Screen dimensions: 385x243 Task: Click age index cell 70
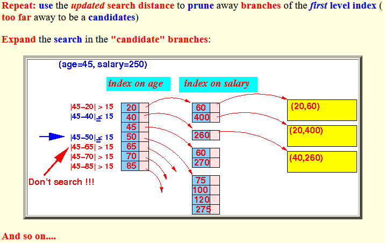pos(130,156)
